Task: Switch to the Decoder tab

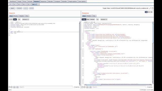Action: [x=51, y=2]
